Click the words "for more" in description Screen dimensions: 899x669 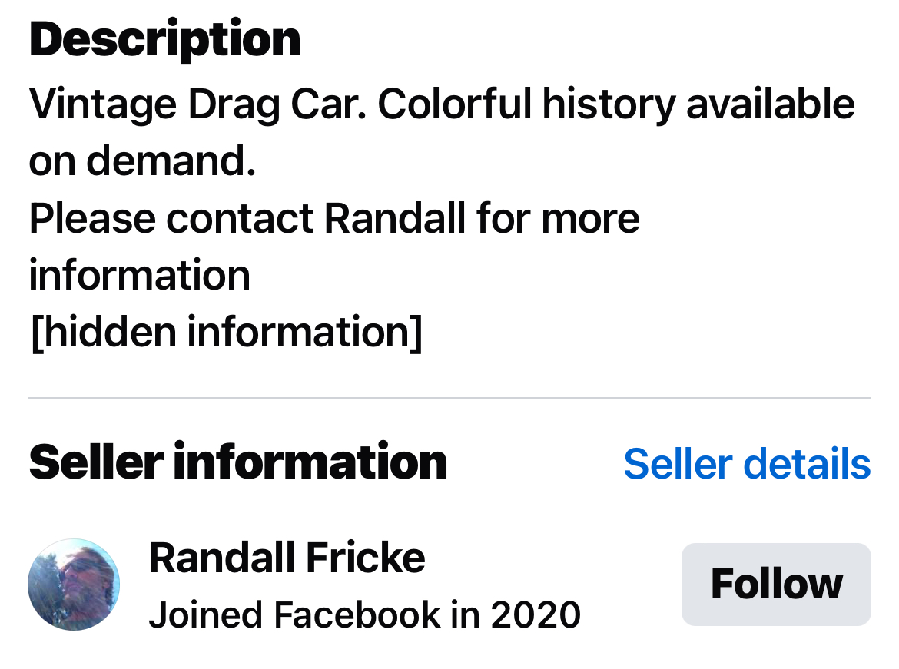pyautogui.click(x=558, y=218)
